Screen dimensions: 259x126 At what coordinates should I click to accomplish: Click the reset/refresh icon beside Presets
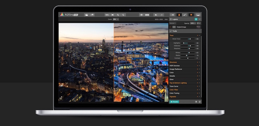pos(199,102)
